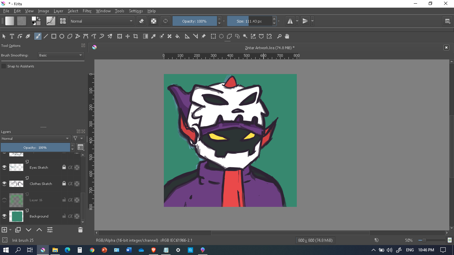
Task: Lock the Background layer
Action: tap(64, 216)
